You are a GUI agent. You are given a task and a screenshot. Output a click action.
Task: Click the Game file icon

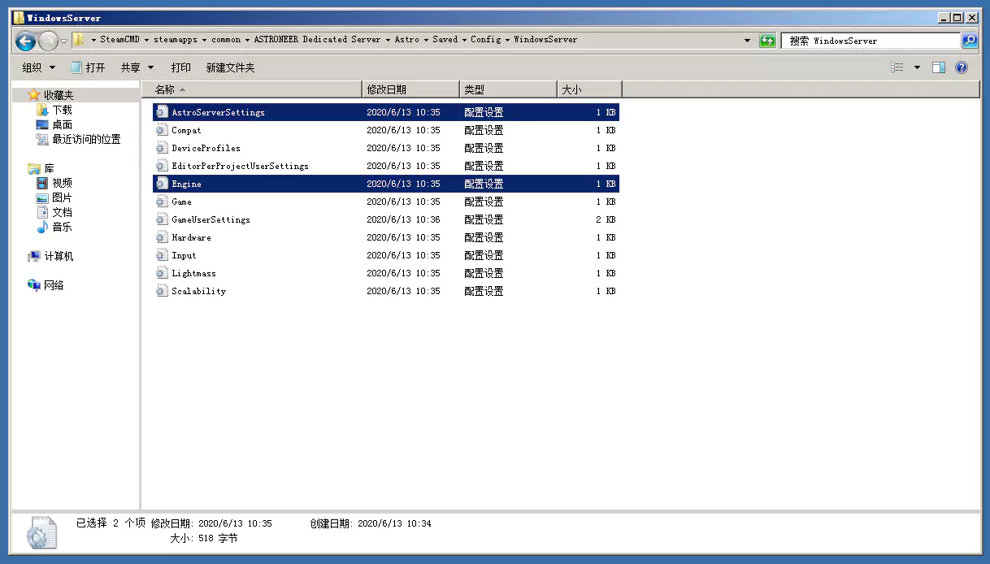(161, 202)
